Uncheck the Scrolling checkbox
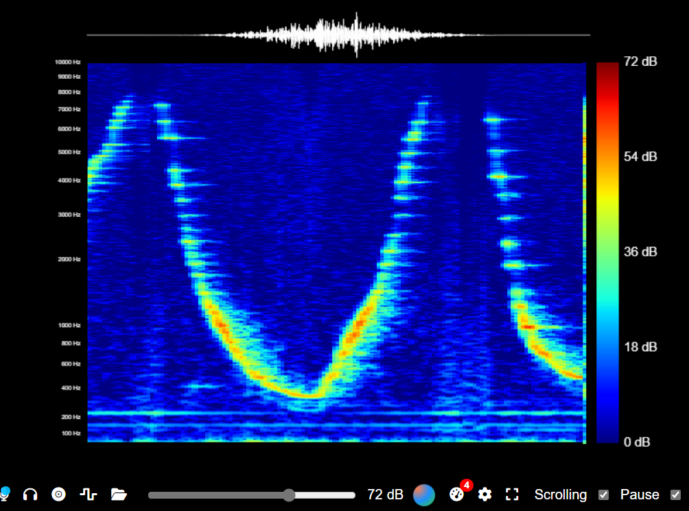 click(x=604, y=495)
